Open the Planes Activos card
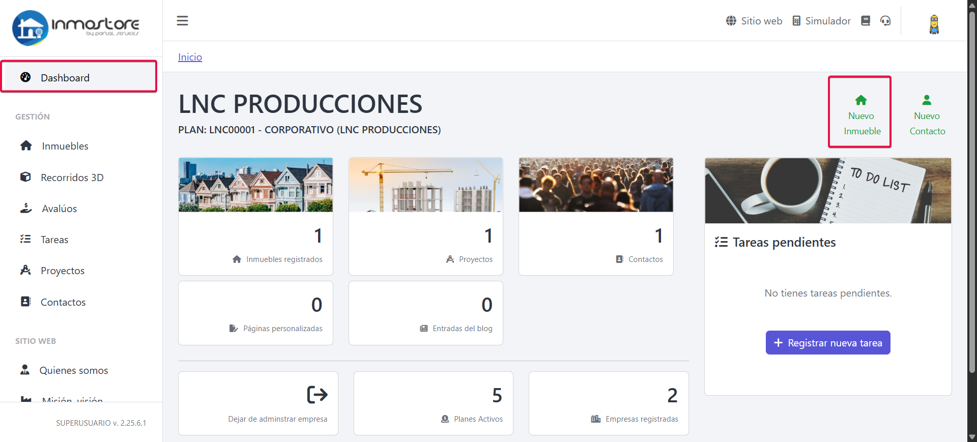977x442 pixels. tap(434, 403)
